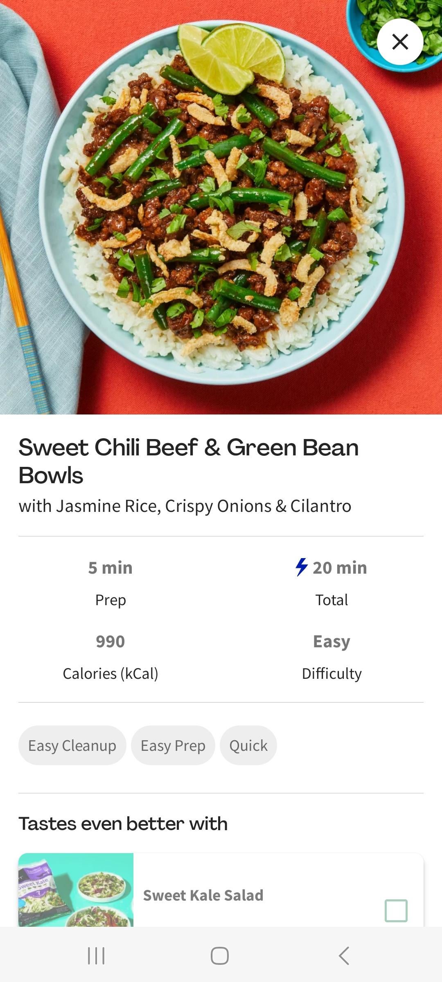Tap the 5 min prep time
442x982 pixels.
(110, 568)
